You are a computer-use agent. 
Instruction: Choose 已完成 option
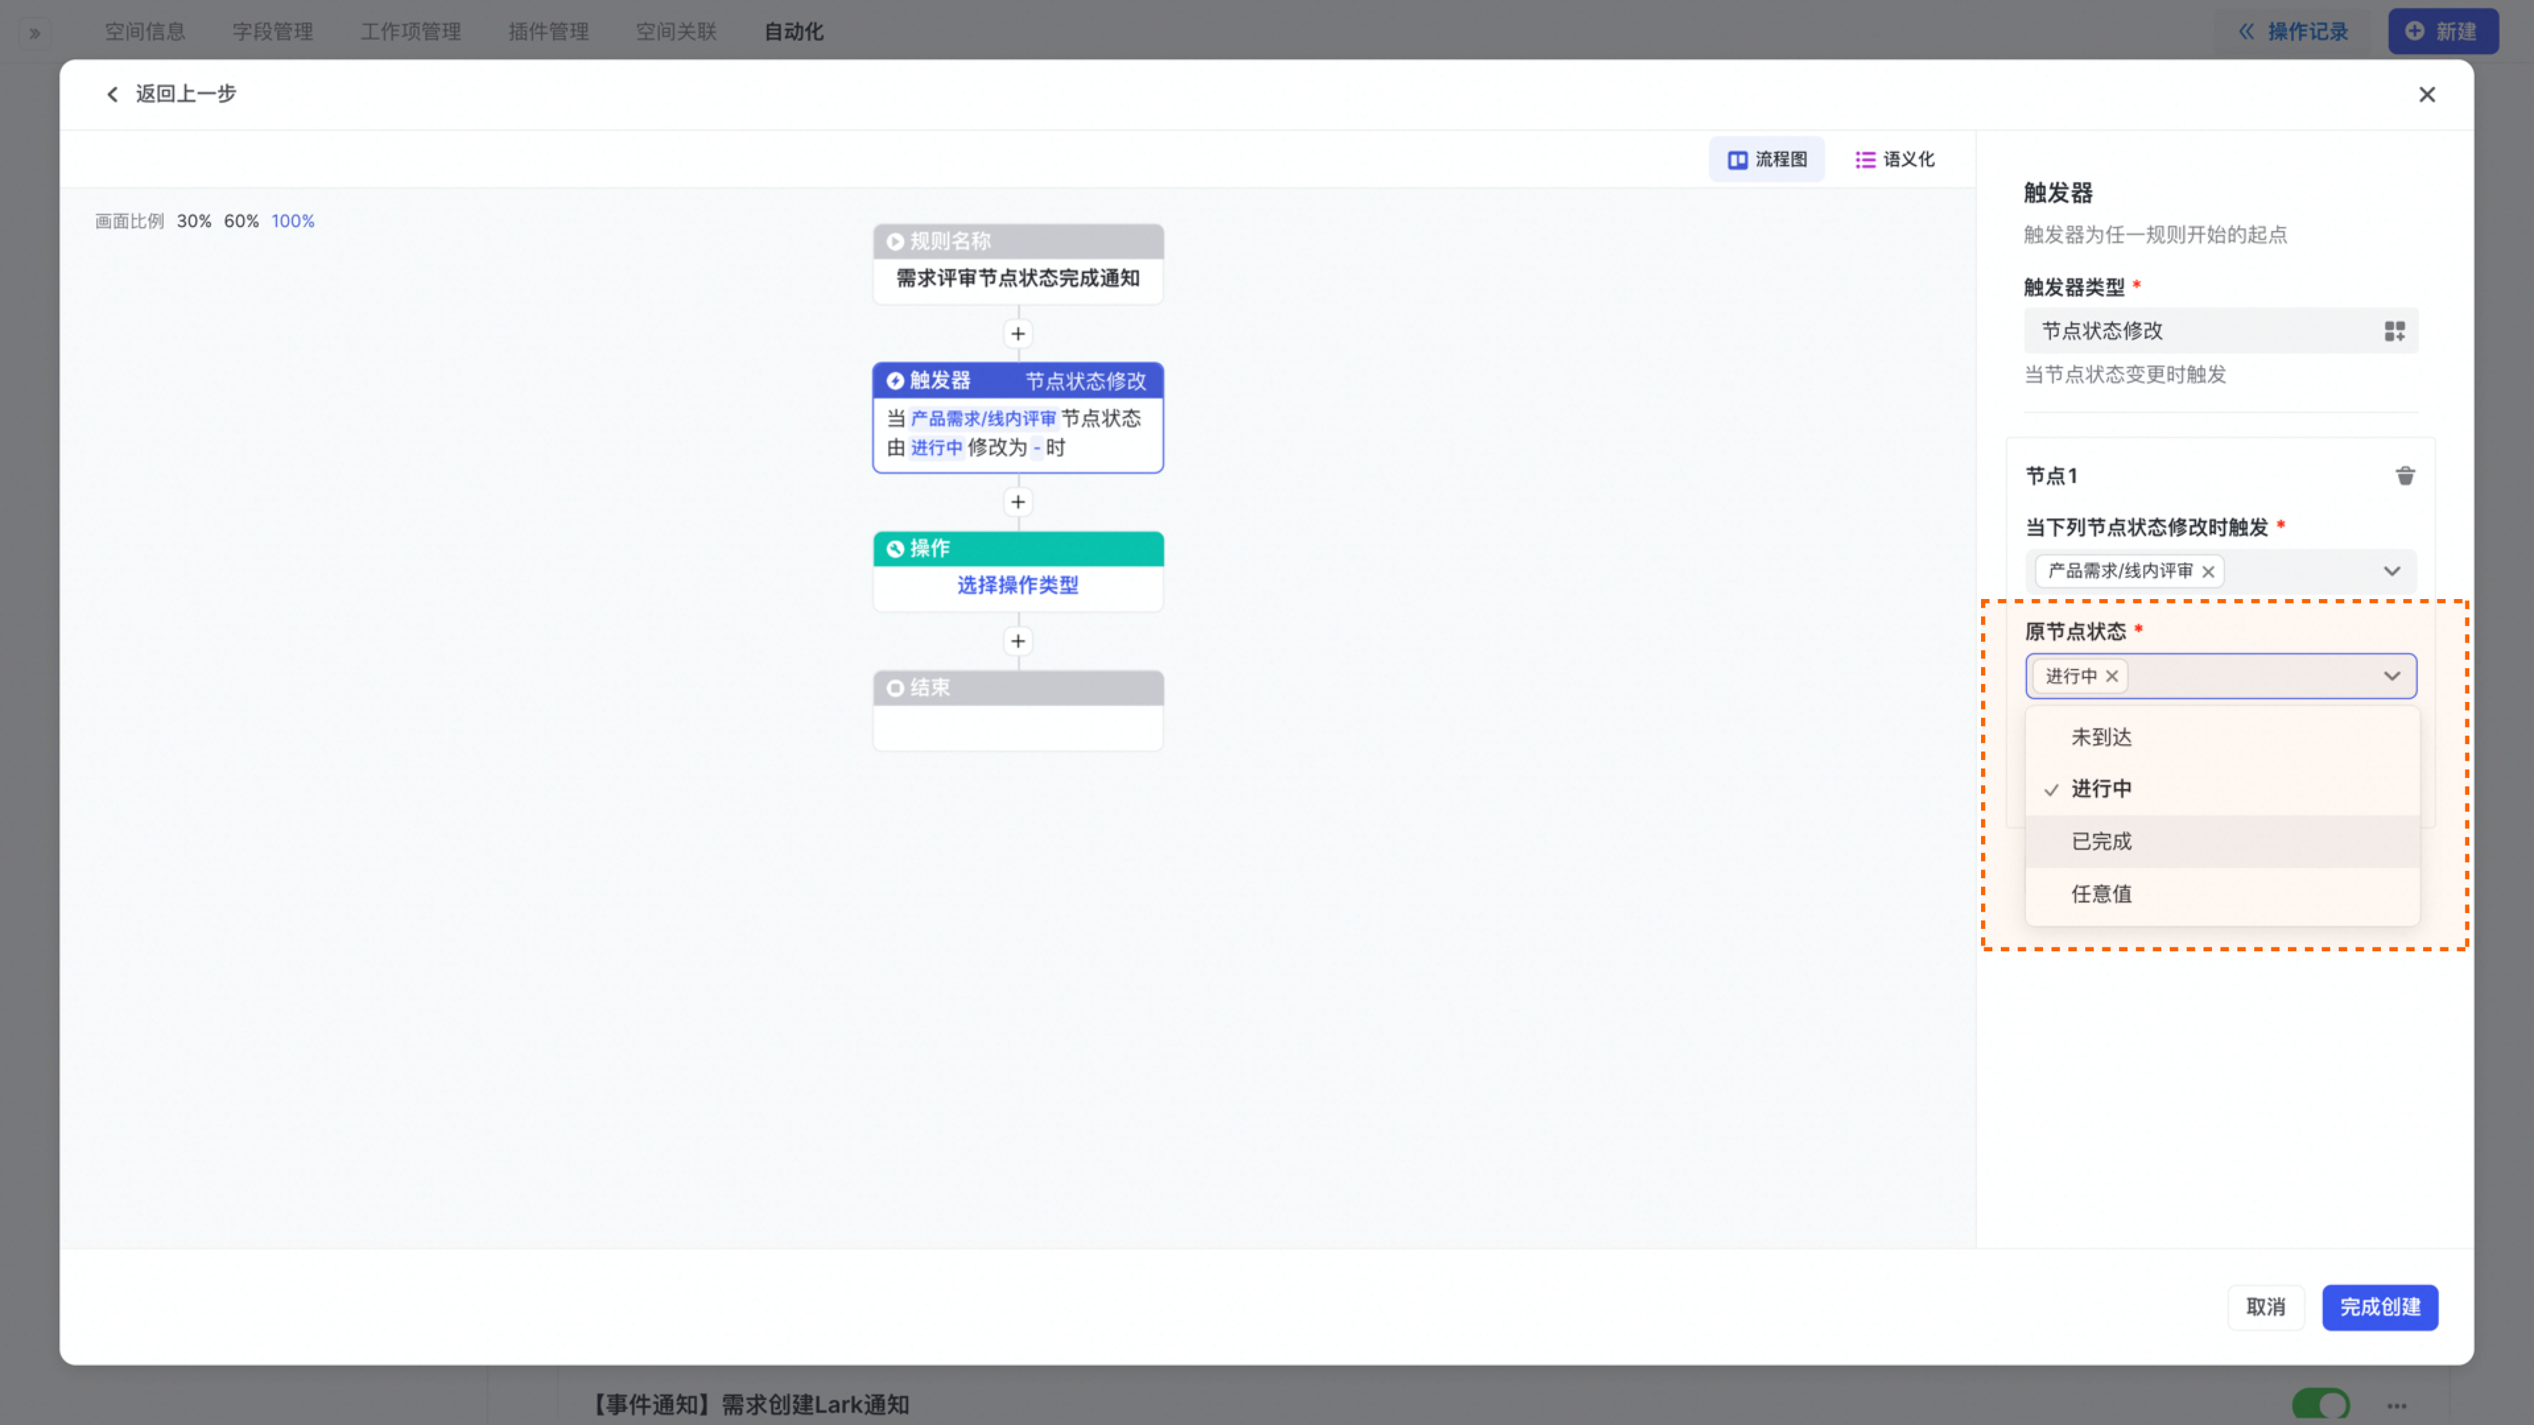[2222, 842]
